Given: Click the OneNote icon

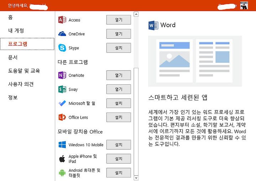Looking at the screenshot, I should coord(62,75).
